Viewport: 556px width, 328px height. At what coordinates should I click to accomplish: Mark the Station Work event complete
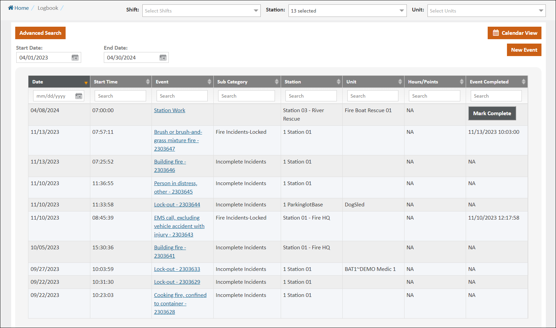pyautogui.click(x=492, y=113)
